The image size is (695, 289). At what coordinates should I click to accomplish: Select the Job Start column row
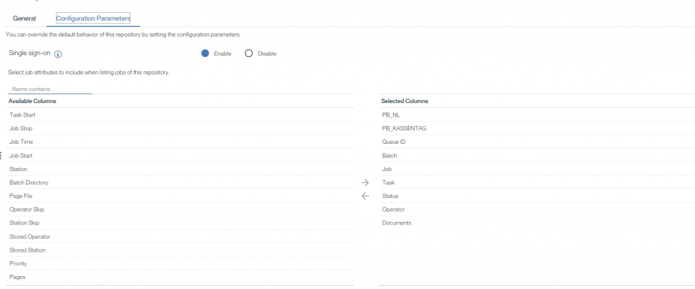point(181,155)
